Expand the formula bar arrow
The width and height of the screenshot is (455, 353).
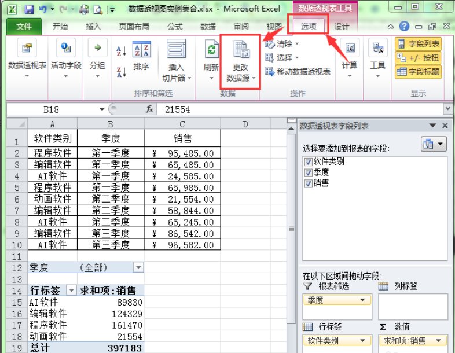pyautogui.click(x=447, y=109)
